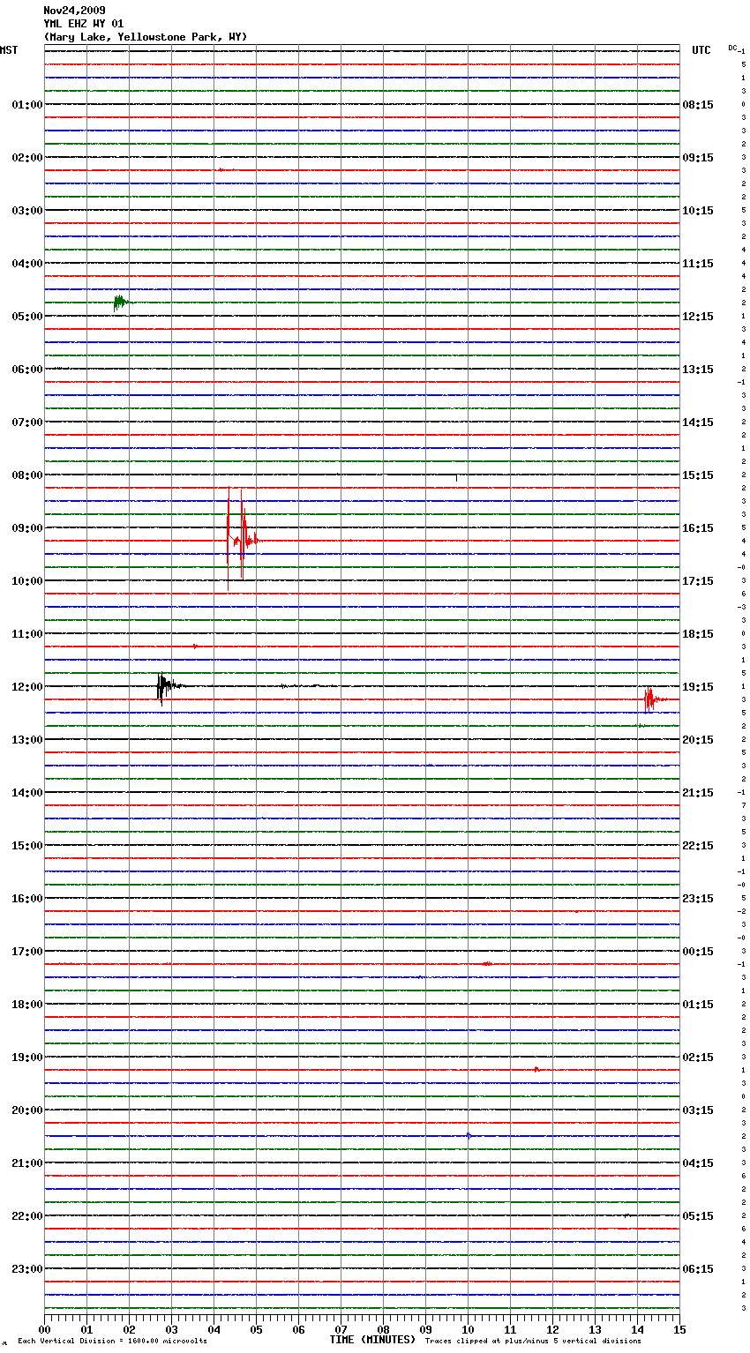The width and height of the screenshot is (750, 1353).
Task: Click the traces clipped footnote text
Action: 533,1342
